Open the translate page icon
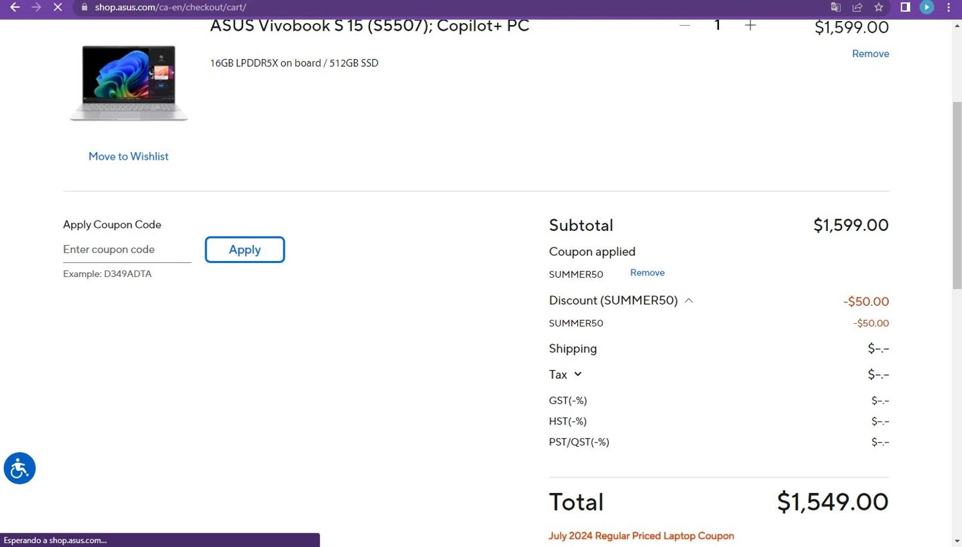This screenshot has height=547, width=962. coord(836,7)
